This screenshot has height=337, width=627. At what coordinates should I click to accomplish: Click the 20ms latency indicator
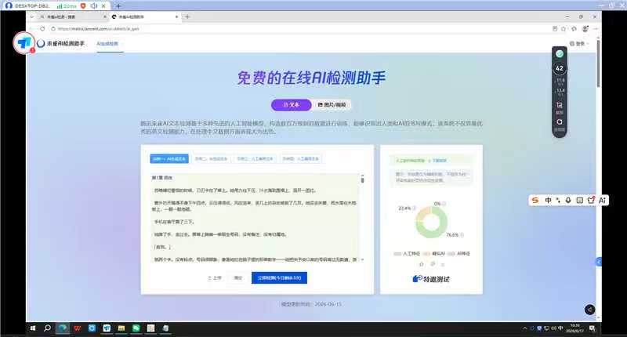[67, 6]
